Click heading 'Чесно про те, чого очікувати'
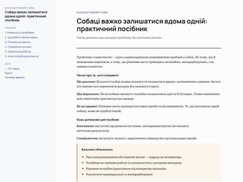 [x=98, y=75]
